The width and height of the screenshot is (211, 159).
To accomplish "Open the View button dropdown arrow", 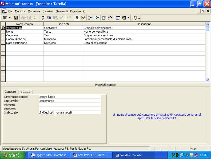I will pyautogui.click(x=10, y=18).
